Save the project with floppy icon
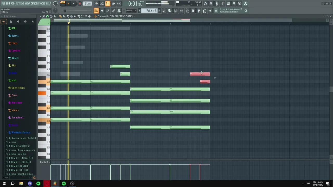The image size is (333, 187). point(228,4)
